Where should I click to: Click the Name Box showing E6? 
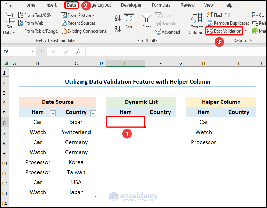pos(16,52)
